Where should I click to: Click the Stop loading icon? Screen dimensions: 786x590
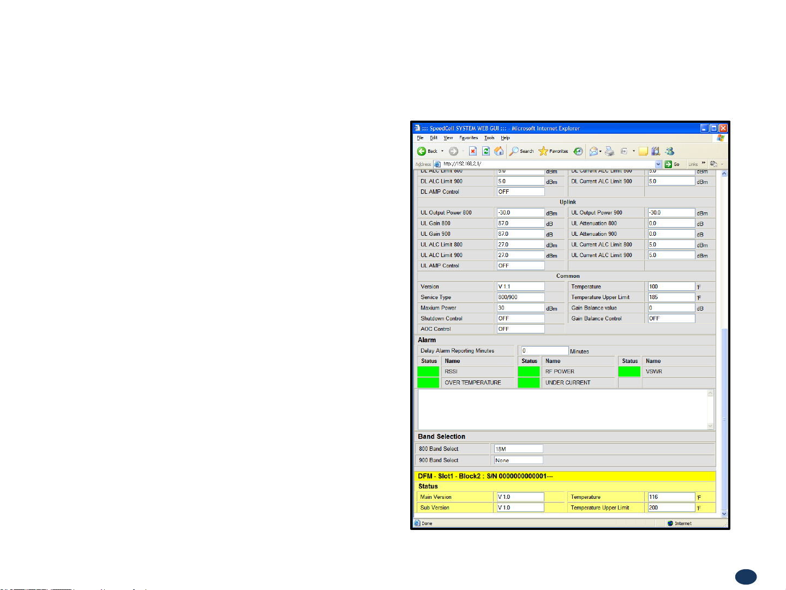[x=473, y=151]
